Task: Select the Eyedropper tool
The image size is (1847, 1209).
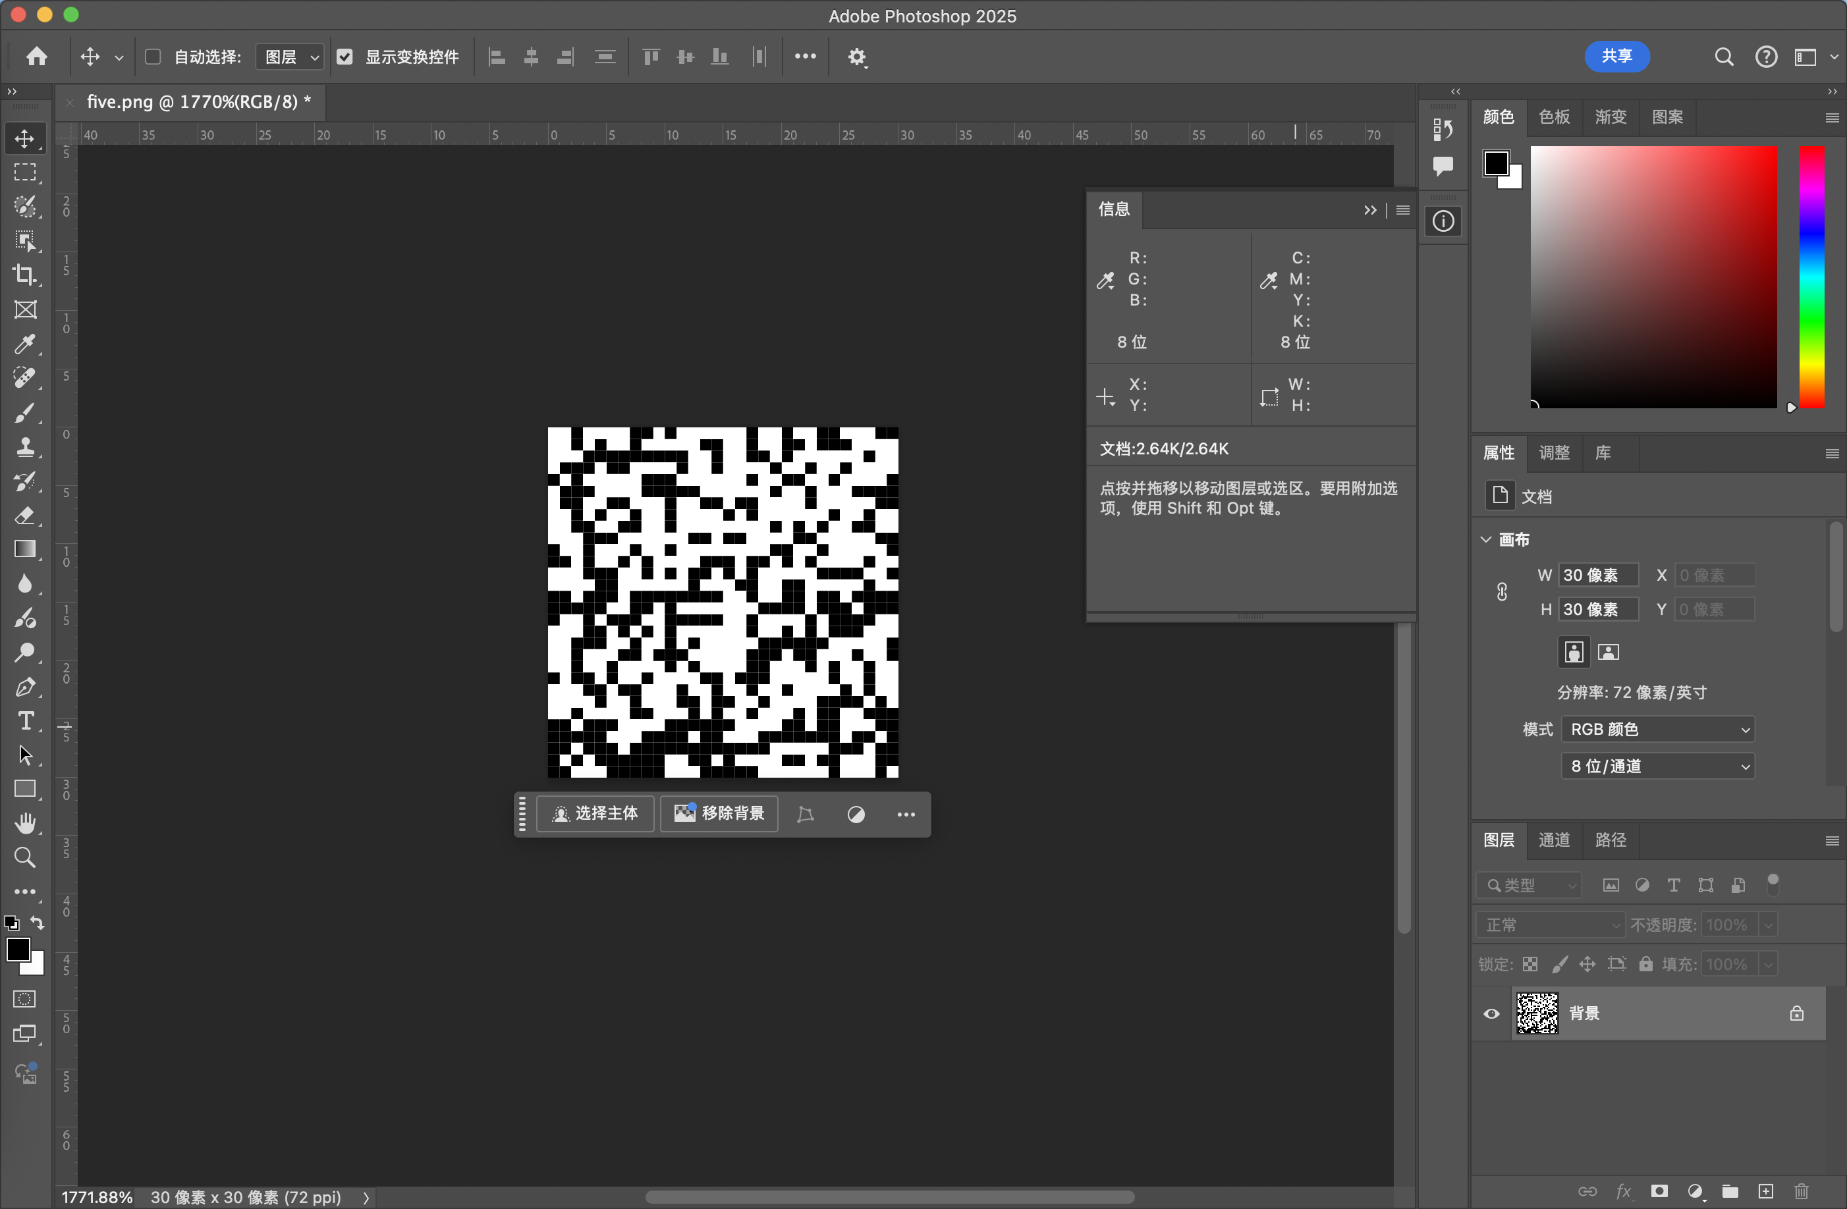Action: click(x=25, y=344)
